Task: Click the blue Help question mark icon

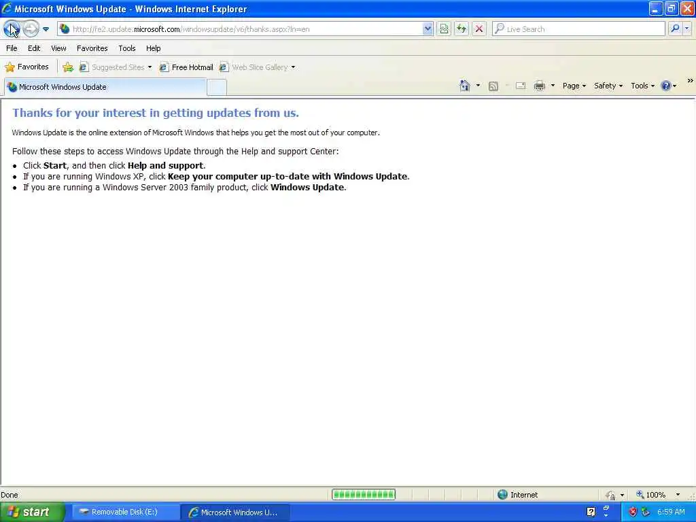Action: pos(666,86)
